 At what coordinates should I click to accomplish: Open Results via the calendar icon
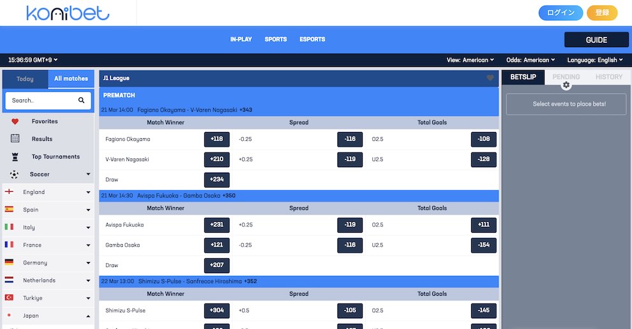(15, 138)
